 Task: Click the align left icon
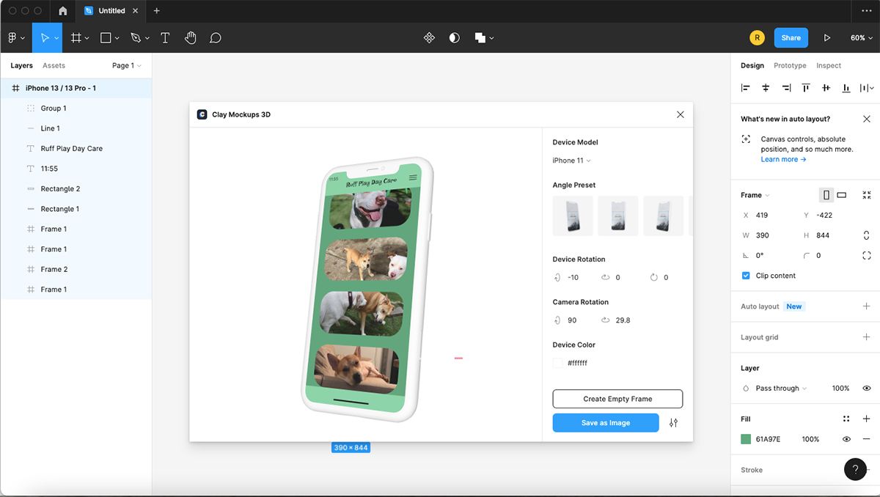pos(745,87)
